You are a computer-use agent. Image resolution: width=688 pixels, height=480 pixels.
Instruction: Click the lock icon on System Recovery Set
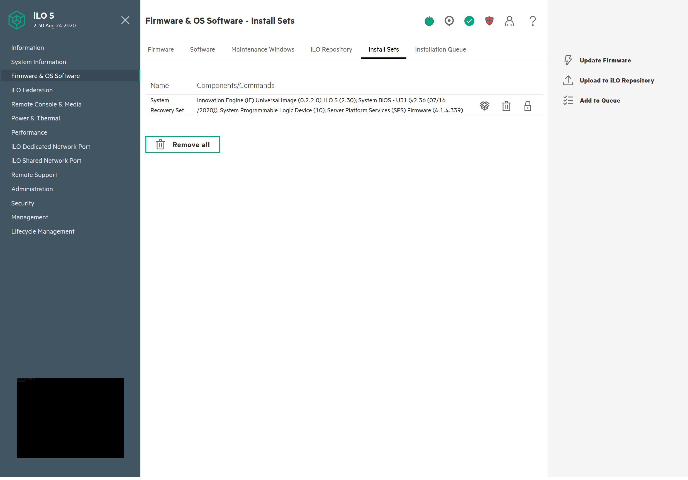pyautogui.click(x=527, y=106)
